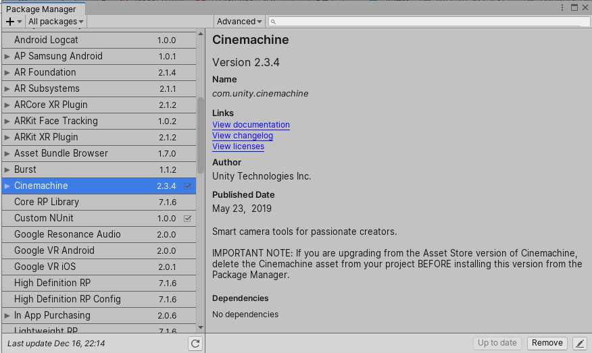Screen dimensions: 592x353
Task: Expand the ARKit Face Tracking arrow
Action: click(x=7, y=121)
